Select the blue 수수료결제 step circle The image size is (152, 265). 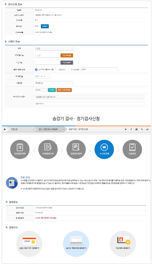[x=104, y=149]
